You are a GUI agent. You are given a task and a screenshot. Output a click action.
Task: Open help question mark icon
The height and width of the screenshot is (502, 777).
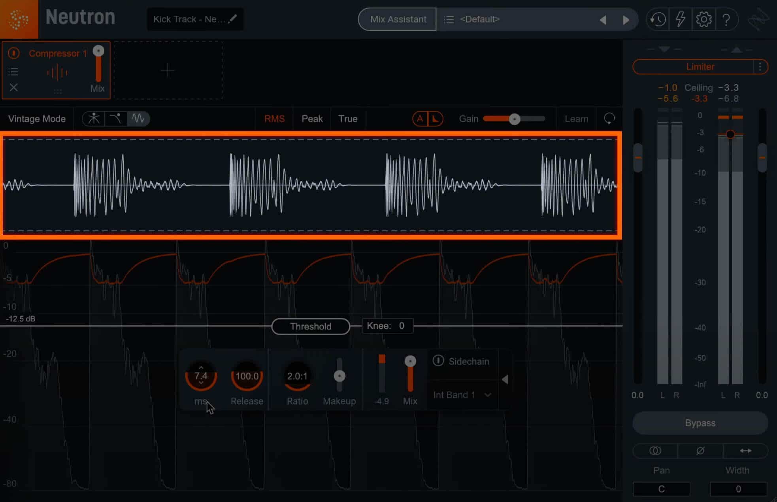coord(726,19)
